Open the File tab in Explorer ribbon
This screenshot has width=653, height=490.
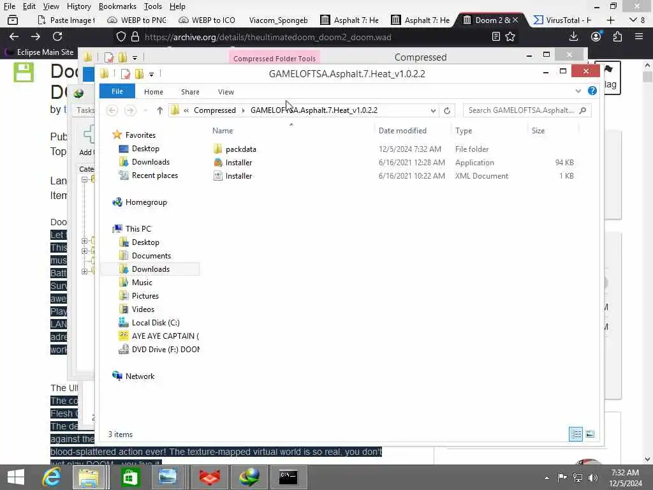tap(117, 91)
